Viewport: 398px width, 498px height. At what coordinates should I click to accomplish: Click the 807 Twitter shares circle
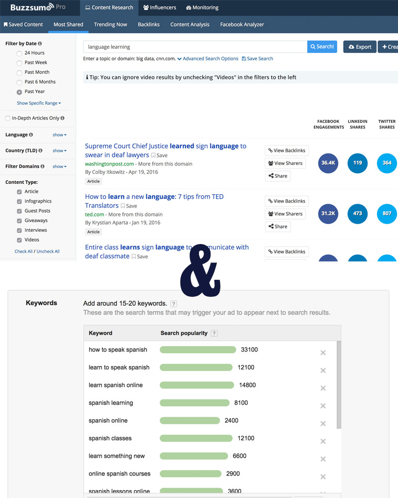(x=387, y=214)
